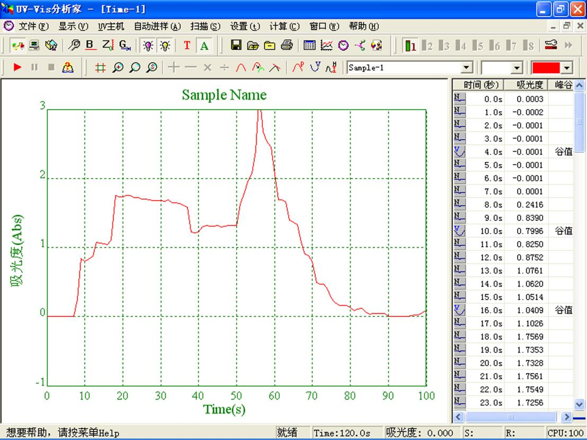This screenshot has height=440, width=587.
Task: Open the 扫描(S) menu
Action: coord(205,26)
